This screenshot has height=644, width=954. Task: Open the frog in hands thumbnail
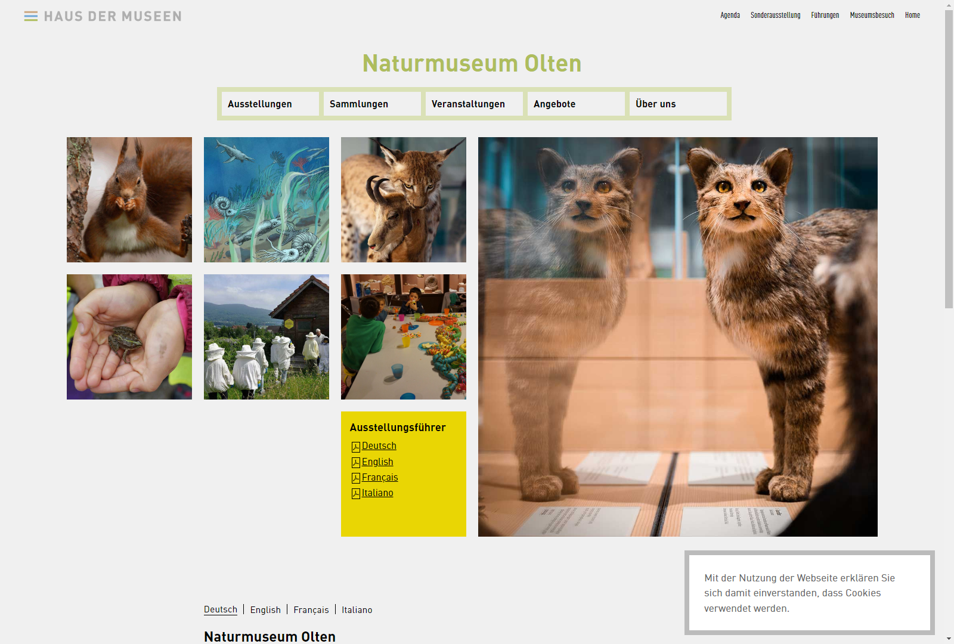[129, 337]
